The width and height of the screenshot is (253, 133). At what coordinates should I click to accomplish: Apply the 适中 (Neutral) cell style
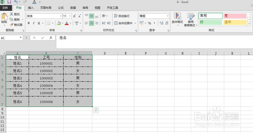235,22
